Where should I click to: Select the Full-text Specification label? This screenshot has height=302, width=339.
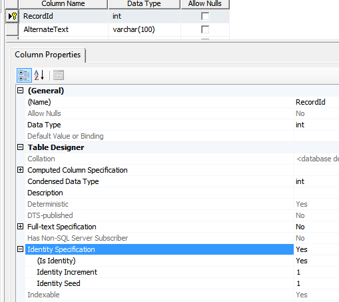click(62, 227)
